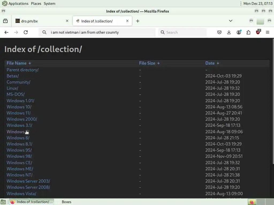Open the Windows ME/ folder
This screenshot has height=205, width=274.
click(x=20, y=169)
